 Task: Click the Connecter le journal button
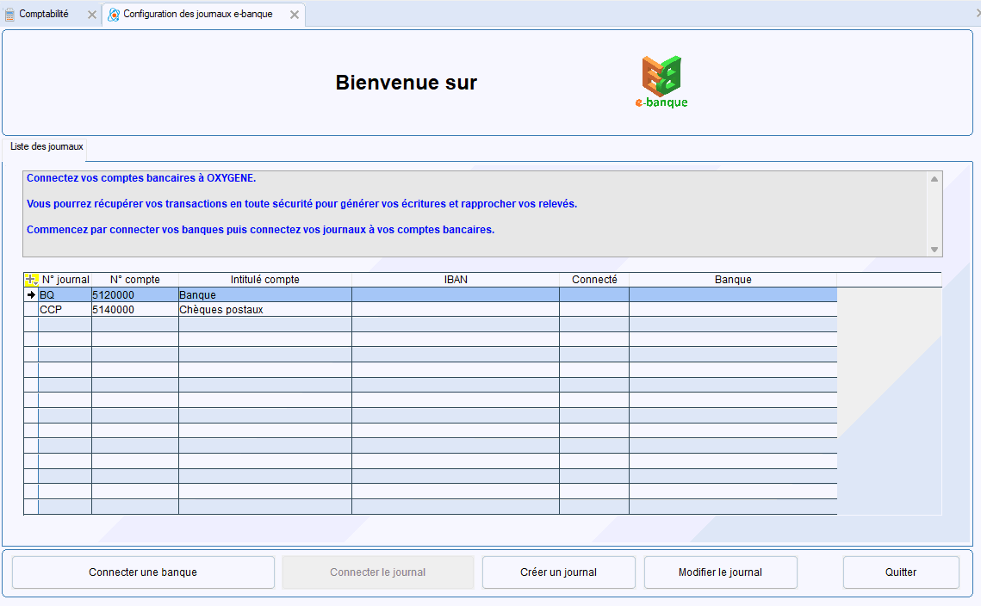[378, 572]
